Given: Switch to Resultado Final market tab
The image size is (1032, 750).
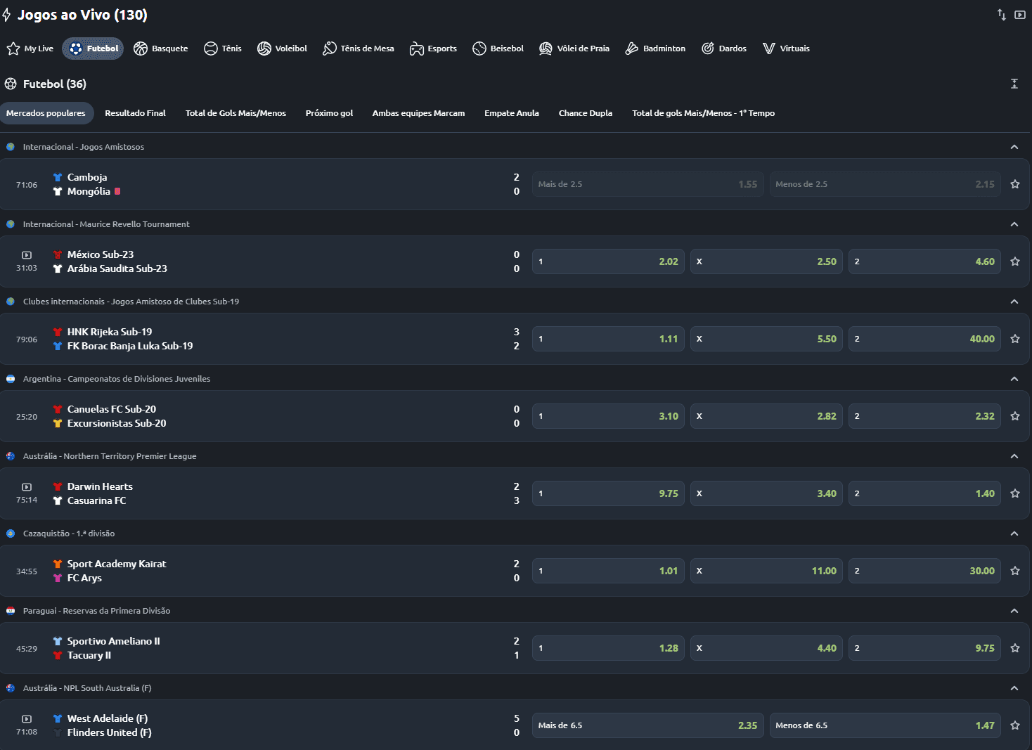Looking at the screenshot, I should click(x=135, y=113).
